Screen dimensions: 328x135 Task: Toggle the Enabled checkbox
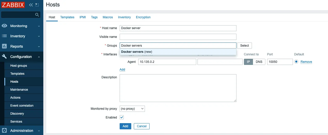click(x=122, y=117)
